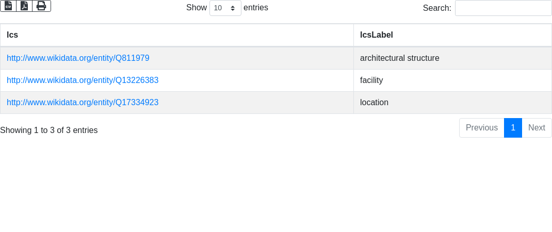Image resolution: width=552 pixels, height=232 pixels.
Task: Go to the Next page
Action: tap(537, 128)
